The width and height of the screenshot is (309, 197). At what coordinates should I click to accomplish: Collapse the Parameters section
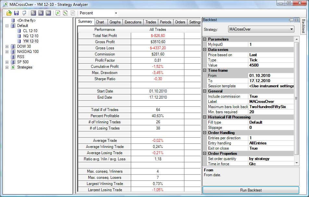(204, 39)
